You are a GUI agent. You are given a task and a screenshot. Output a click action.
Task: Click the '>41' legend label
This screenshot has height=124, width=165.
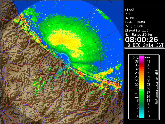[136, 58]
